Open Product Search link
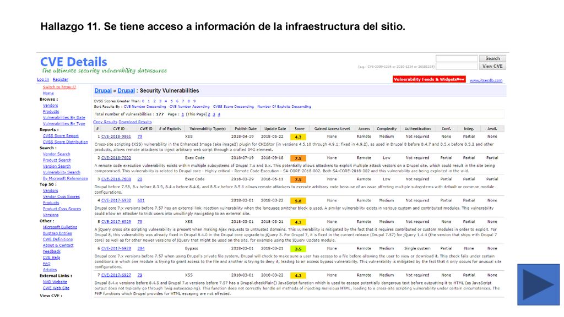The width and height of the screenshot is (564, 317). point(57,160)
